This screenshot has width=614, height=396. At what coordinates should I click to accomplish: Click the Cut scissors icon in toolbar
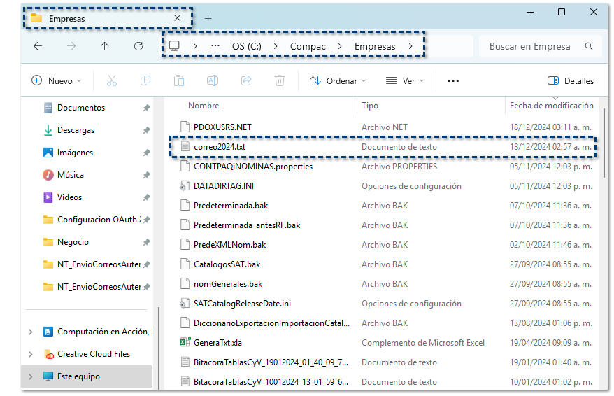point(112,81)
